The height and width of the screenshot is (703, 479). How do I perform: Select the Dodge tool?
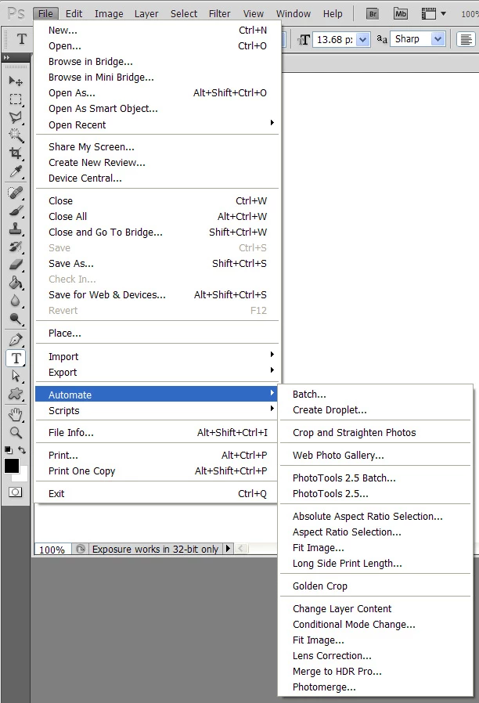(16, 319)
